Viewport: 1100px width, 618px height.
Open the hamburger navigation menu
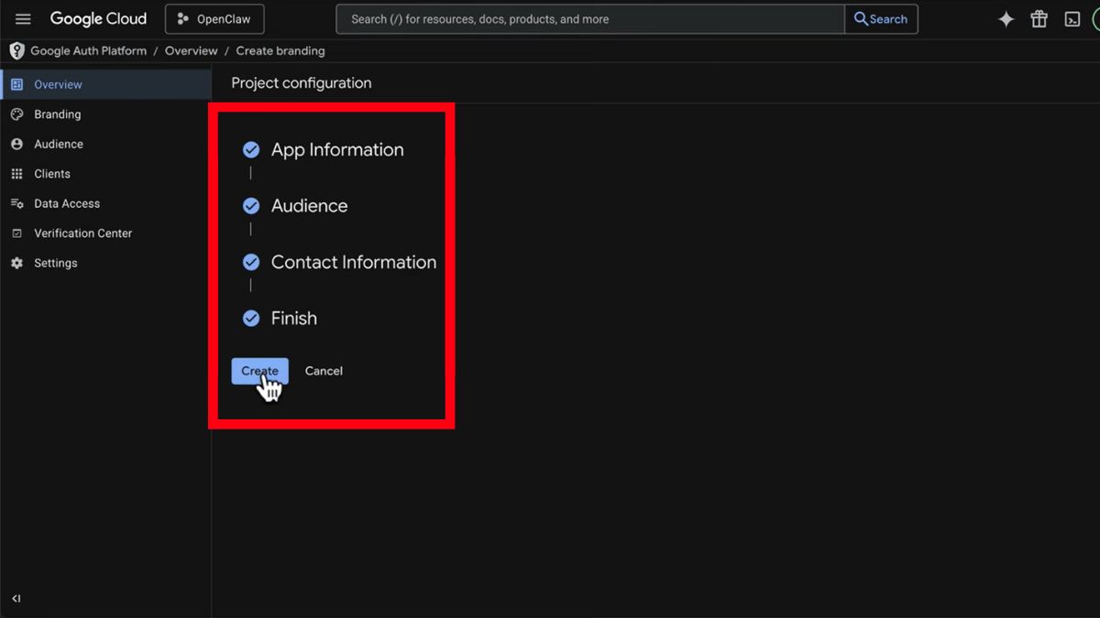(x=23, y=19)
